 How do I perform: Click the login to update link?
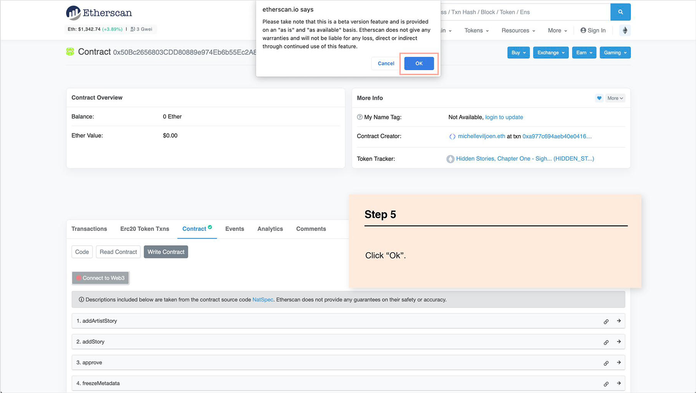tap(504, 117)
